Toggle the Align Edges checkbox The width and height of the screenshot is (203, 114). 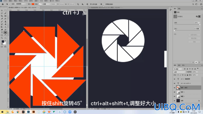coord(91,4)
